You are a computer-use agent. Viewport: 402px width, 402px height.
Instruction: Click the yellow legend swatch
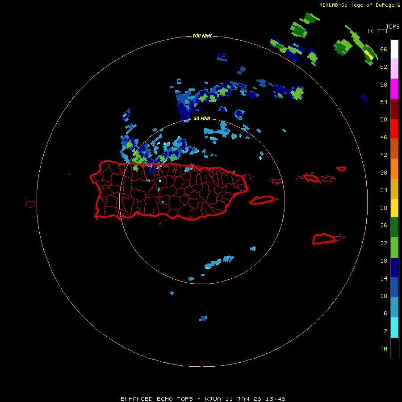394,208
